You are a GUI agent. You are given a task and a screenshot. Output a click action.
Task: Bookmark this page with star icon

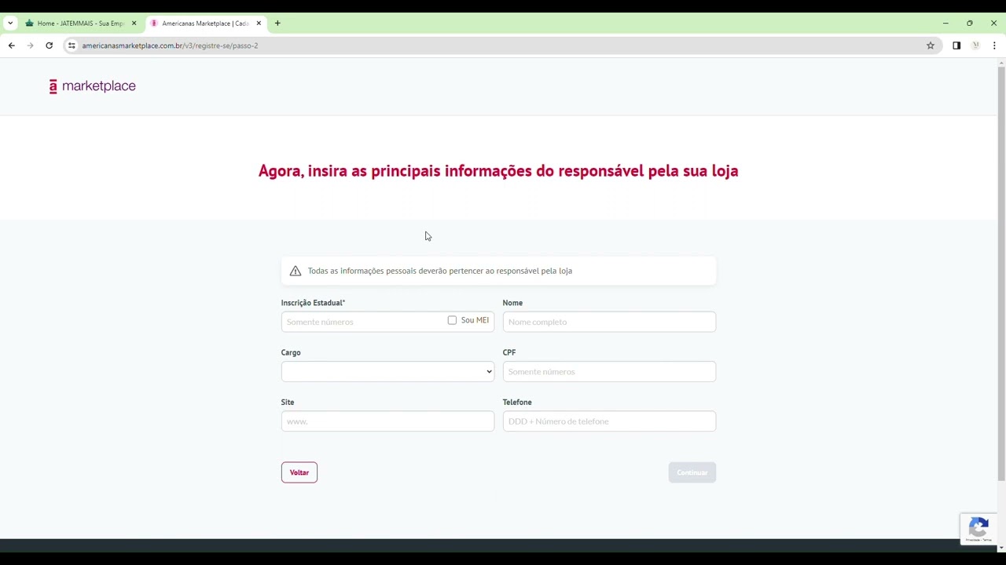pos(931,46)
